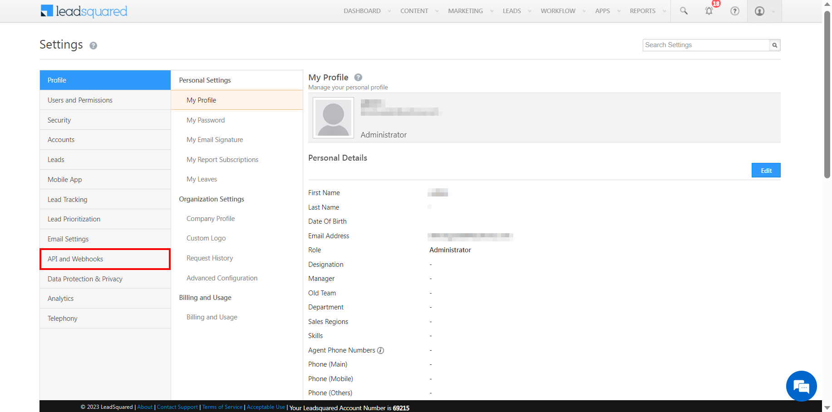Open Users and Permissions settings
This screenshot has height=412, width=832.
coord(105,100)
